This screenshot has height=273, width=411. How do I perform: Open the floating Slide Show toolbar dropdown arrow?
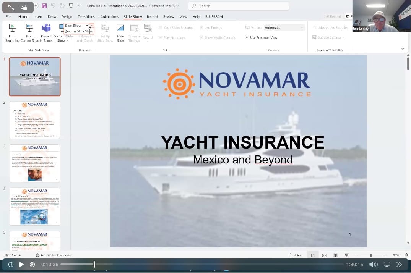pyautogui.click(x=87, y=25)
